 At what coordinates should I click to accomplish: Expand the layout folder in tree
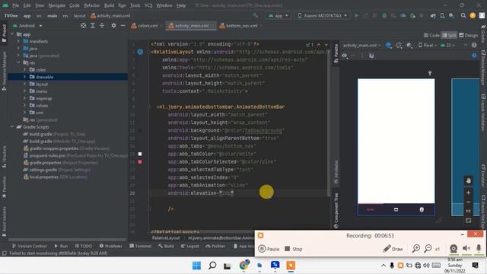click(x=24, y=84)
